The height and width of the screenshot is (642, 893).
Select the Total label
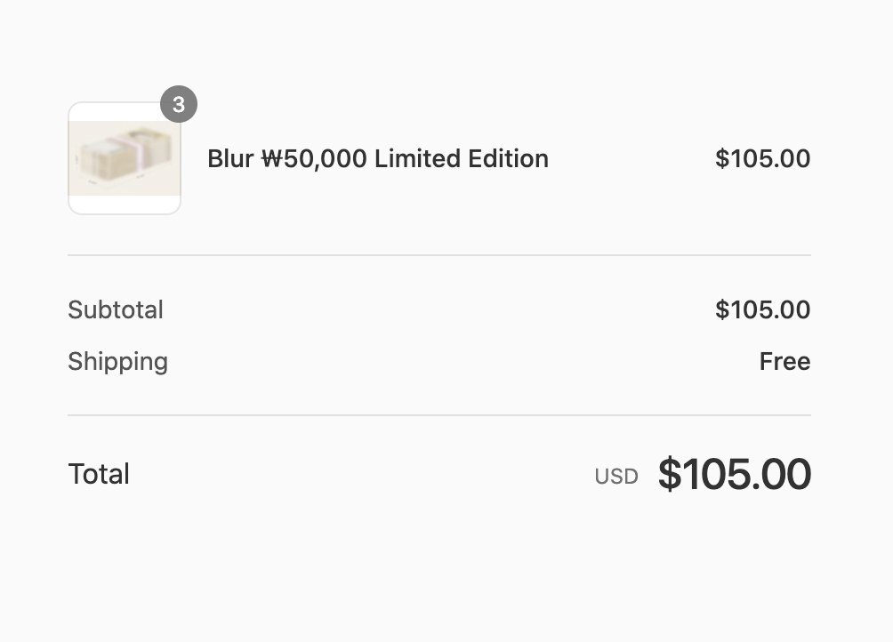coord(99,474)
